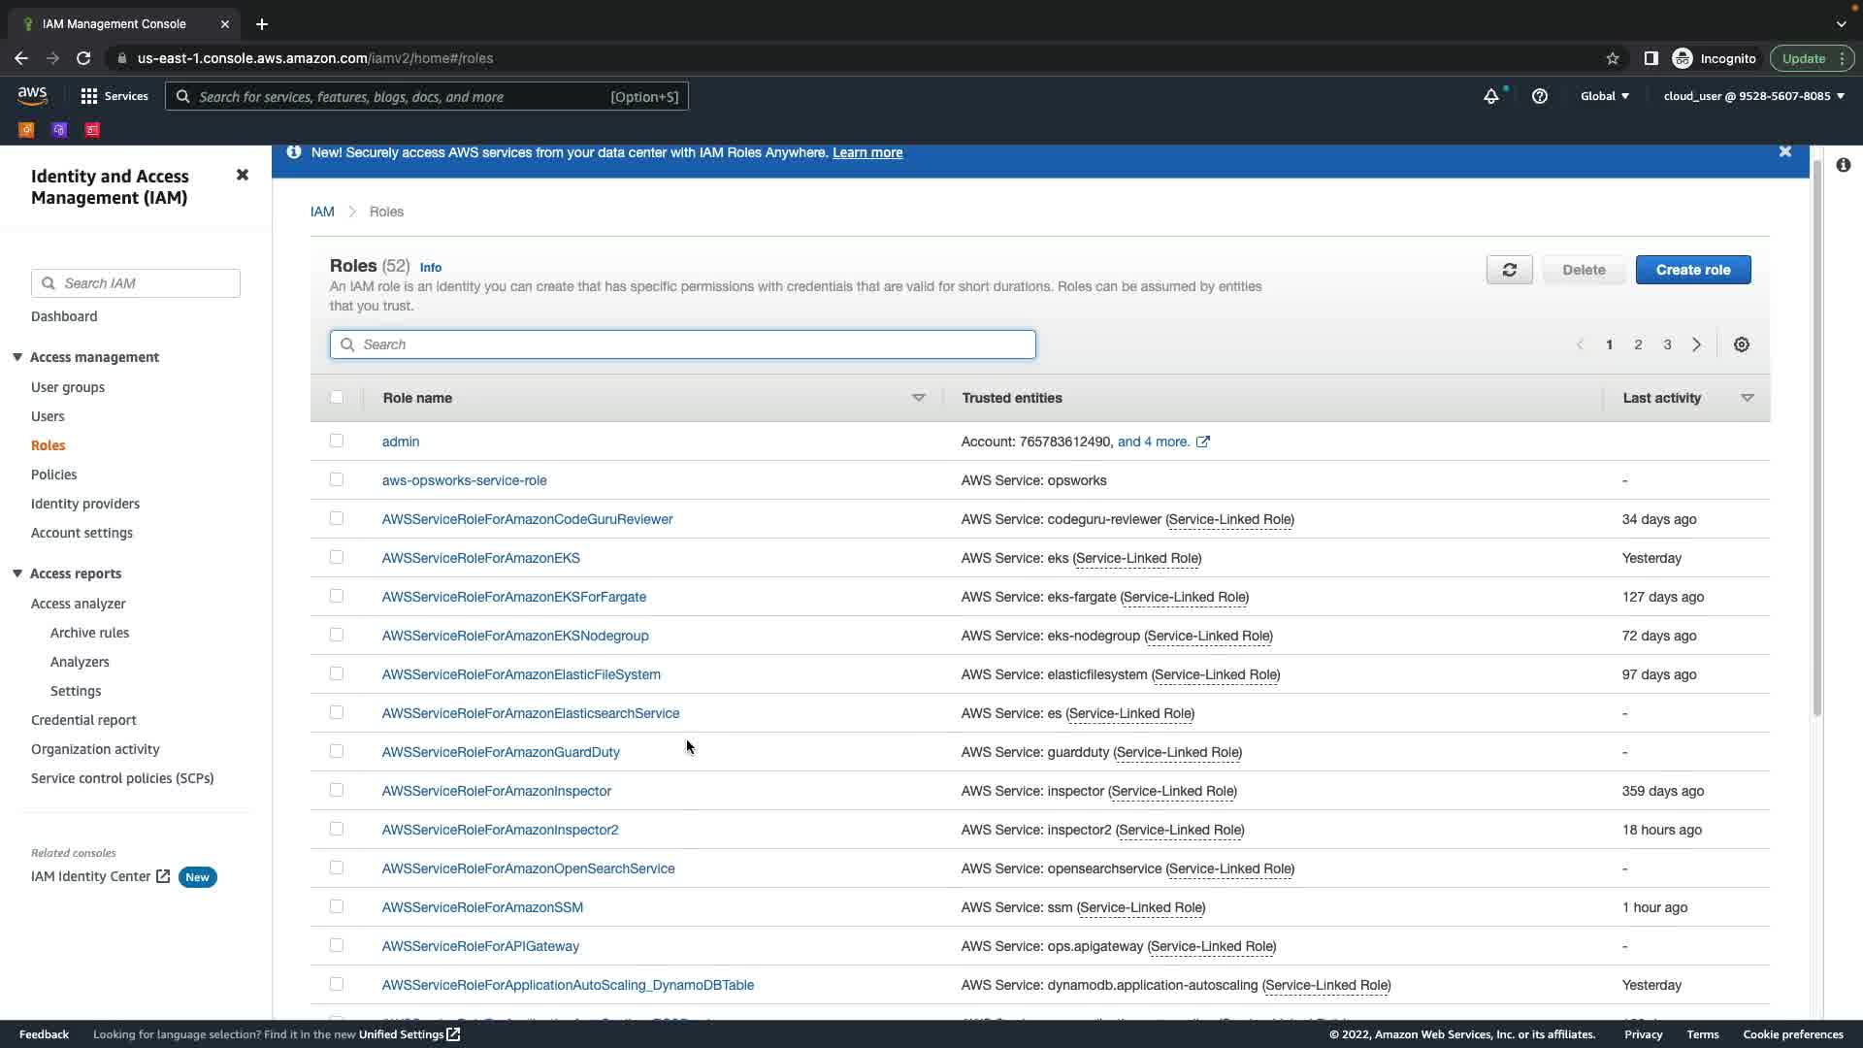Viewport: 1863px width, 1048px height.
Task: Open Policies in the sidebar
Action: [53, 475]
